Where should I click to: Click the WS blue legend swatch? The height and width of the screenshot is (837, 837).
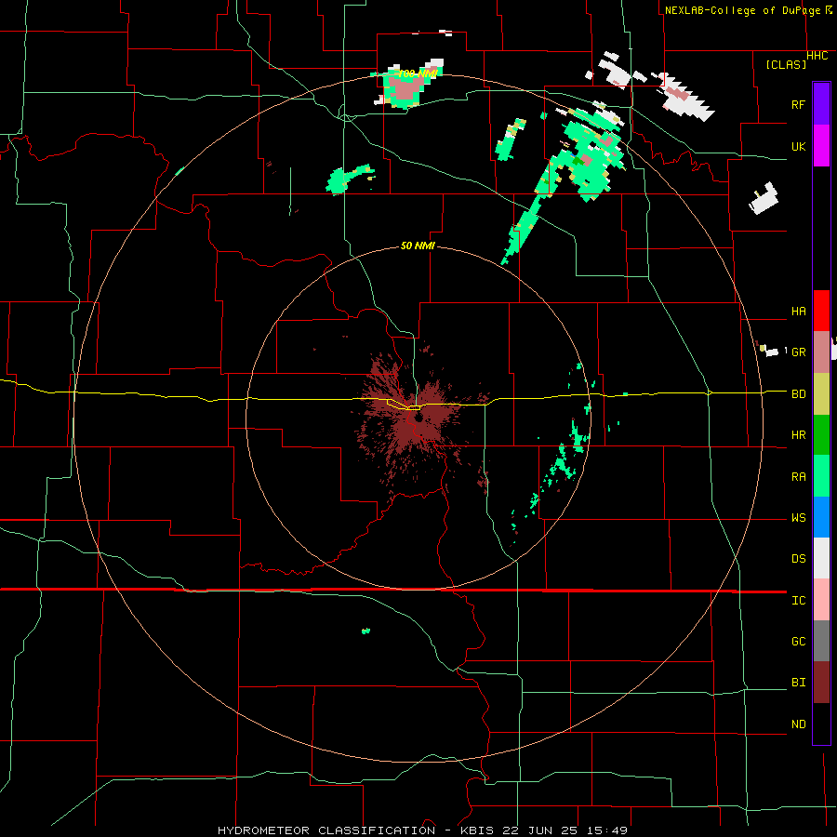[821, 517]
